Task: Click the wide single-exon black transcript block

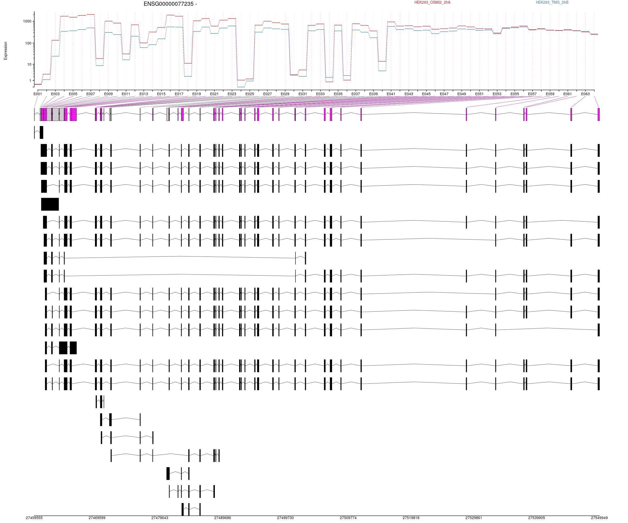Action: (x=50, y=204)
